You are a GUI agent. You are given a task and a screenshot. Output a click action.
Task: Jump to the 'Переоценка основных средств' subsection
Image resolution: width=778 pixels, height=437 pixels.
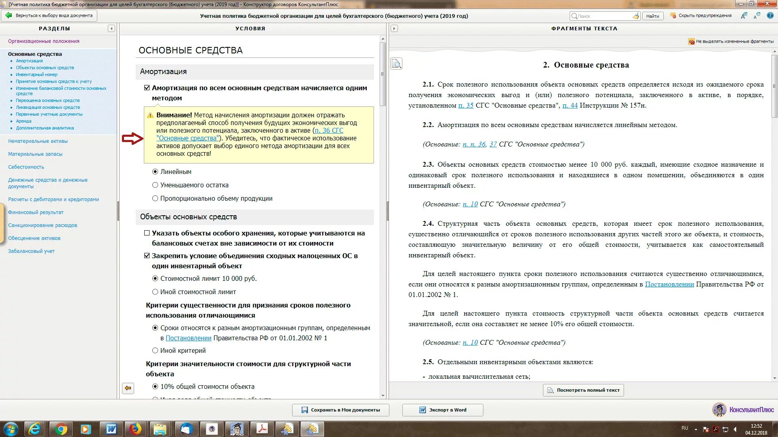point(48,100)
